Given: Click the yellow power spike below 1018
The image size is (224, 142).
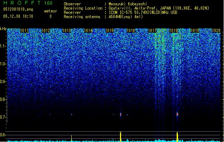Looking at the screenshot, I should pyautogui.click(x=177, y=137).
